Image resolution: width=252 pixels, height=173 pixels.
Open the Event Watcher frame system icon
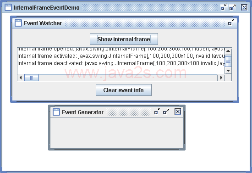coord(18,23)
